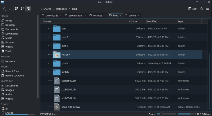Click the Zoom slider handle
Image resolution: width=212 pixels, height=116 pixels.
[161, 114]
